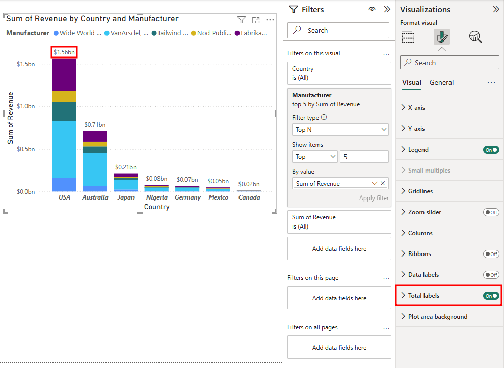The width and height of the screenshot is (504, 368).
Task: Collapse the Visualizations pane
Action: coord(496,9)
